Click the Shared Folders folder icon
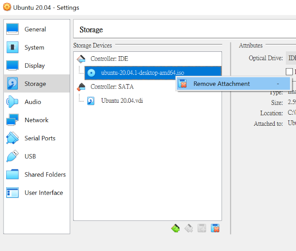Image resolution: width=296 pixels, height=251 pixels. pyautogui.click(x=12, y=174)
